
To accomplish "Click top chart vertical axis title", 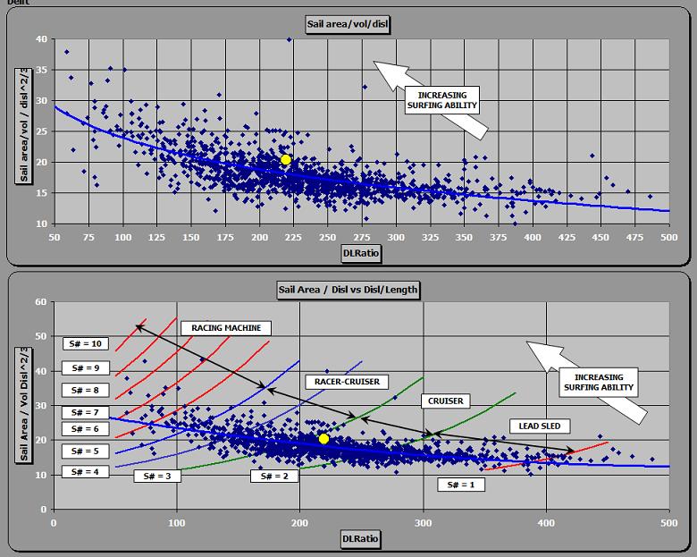I will pos(24,125).
